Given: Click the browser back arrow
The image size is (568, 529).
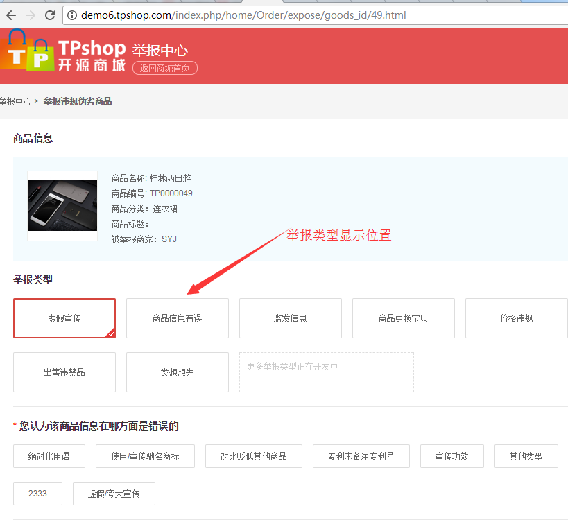Looking at the screenshot, I should click(x=11, y=15).
